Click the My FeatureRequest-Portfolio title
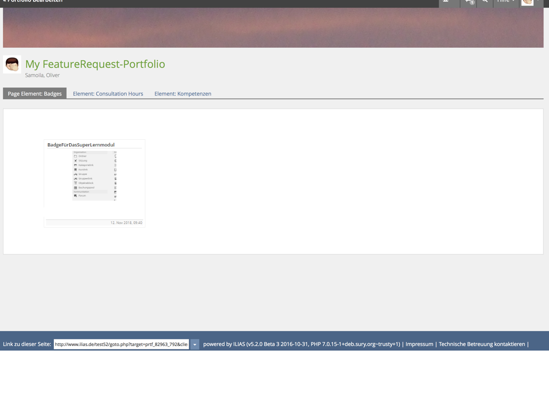 click(x=95, y=64)
